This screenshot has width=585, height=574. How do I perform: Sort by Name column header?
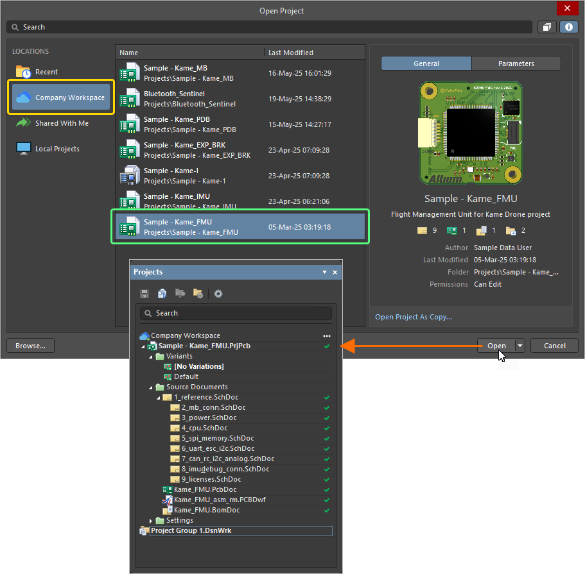tap(190, 53)
